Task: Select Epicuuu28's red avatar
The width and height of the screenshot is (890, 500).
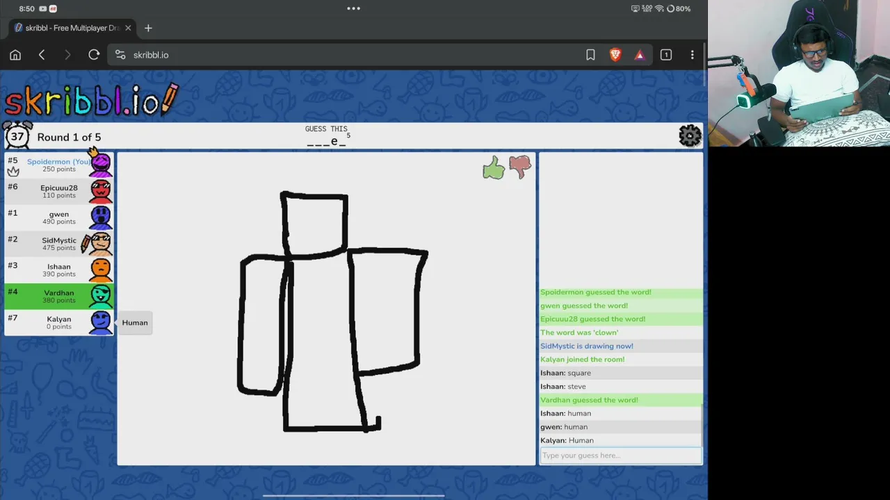Action: coord(101,191)
